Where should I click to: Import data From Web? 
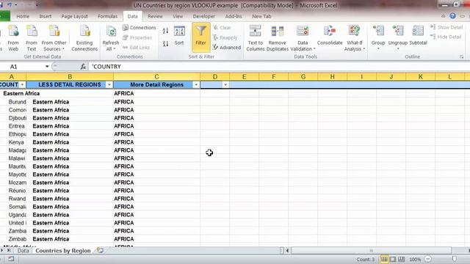13,38
